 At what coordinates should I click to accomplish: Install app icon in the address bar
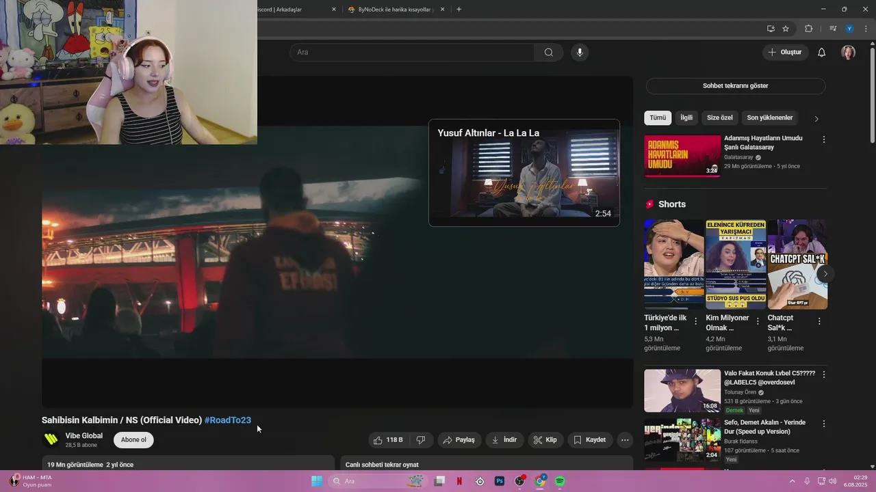(x=771, y=29)
